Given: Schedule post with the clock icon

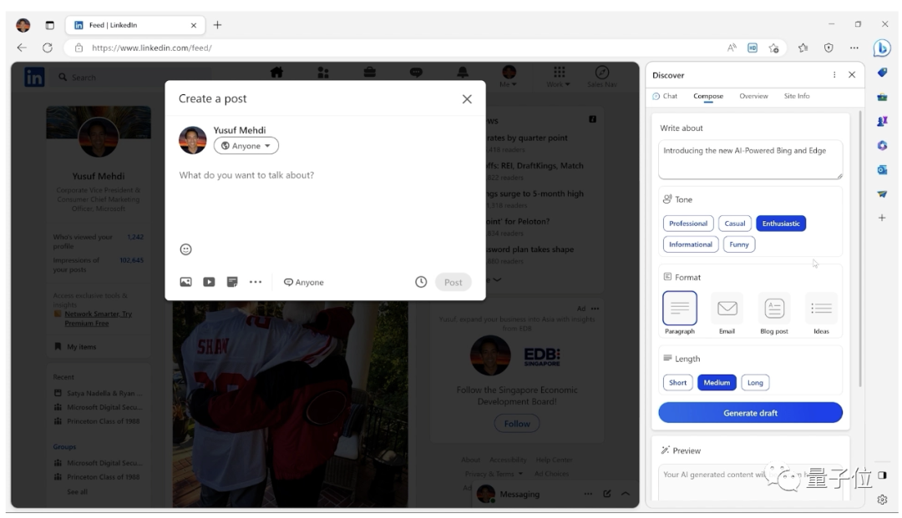Looking at the screenshot, I should click(x=421, y=282).
